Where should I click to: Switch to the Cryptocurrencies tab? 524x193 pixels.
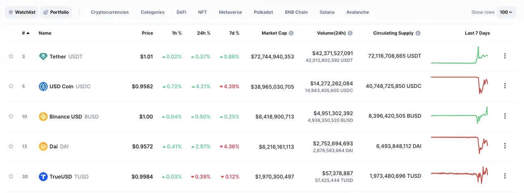110,12
